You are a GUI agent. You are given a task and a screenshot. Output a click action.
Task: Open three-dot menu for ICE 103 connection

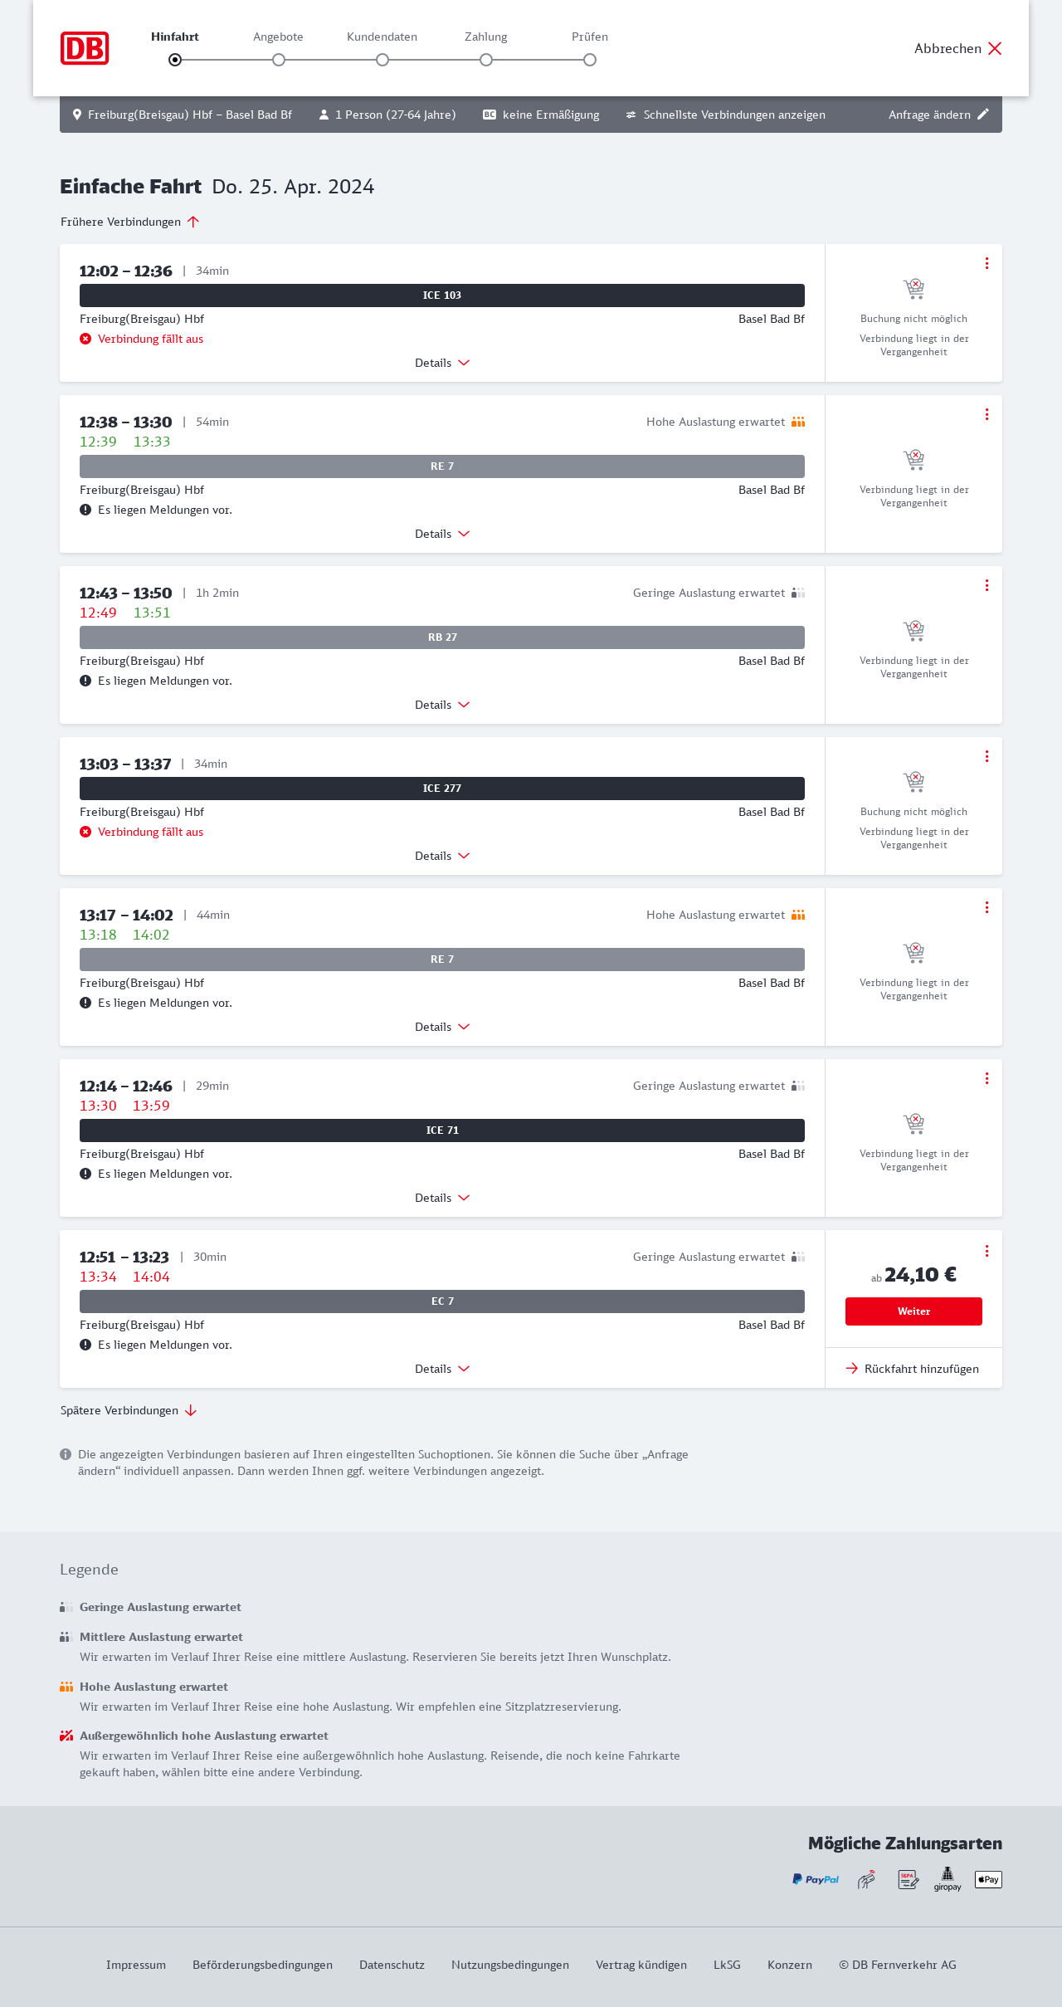point(986,263)
